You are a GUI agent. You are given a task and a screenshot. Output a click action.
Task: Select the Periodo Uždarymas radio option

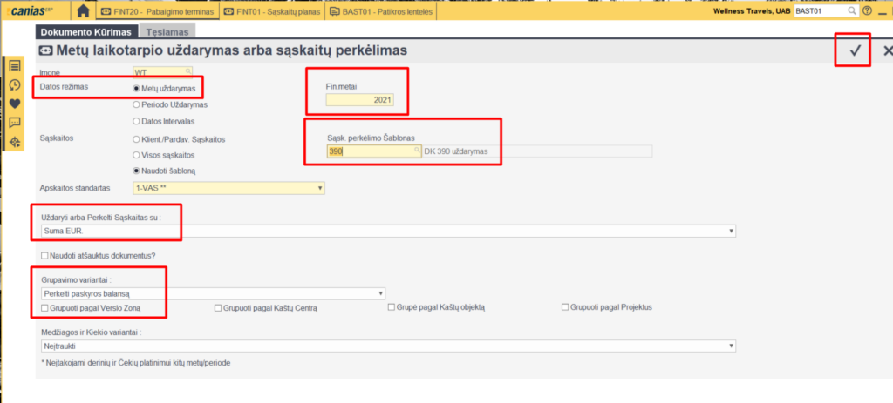coord(135,104)
